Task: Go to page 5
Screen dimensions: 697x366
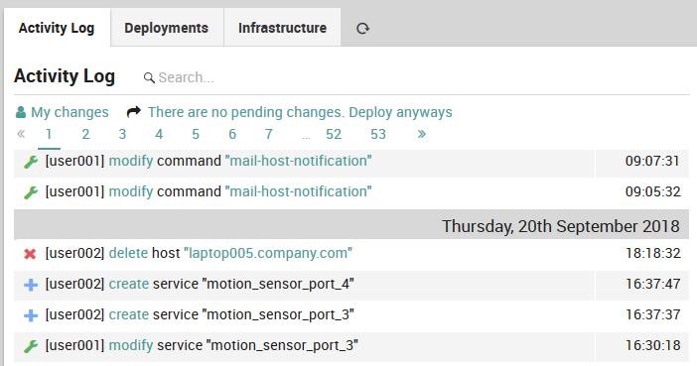Action: [x=196, y=134]
